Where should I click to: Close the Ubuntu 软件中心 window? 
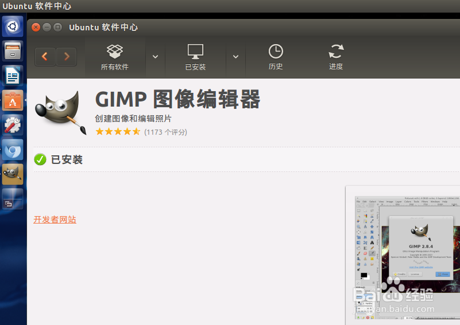[36, 28]
